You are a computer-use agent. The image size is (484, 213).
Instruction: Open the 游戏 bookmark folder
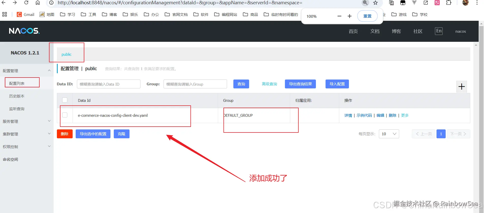[399, 14]
